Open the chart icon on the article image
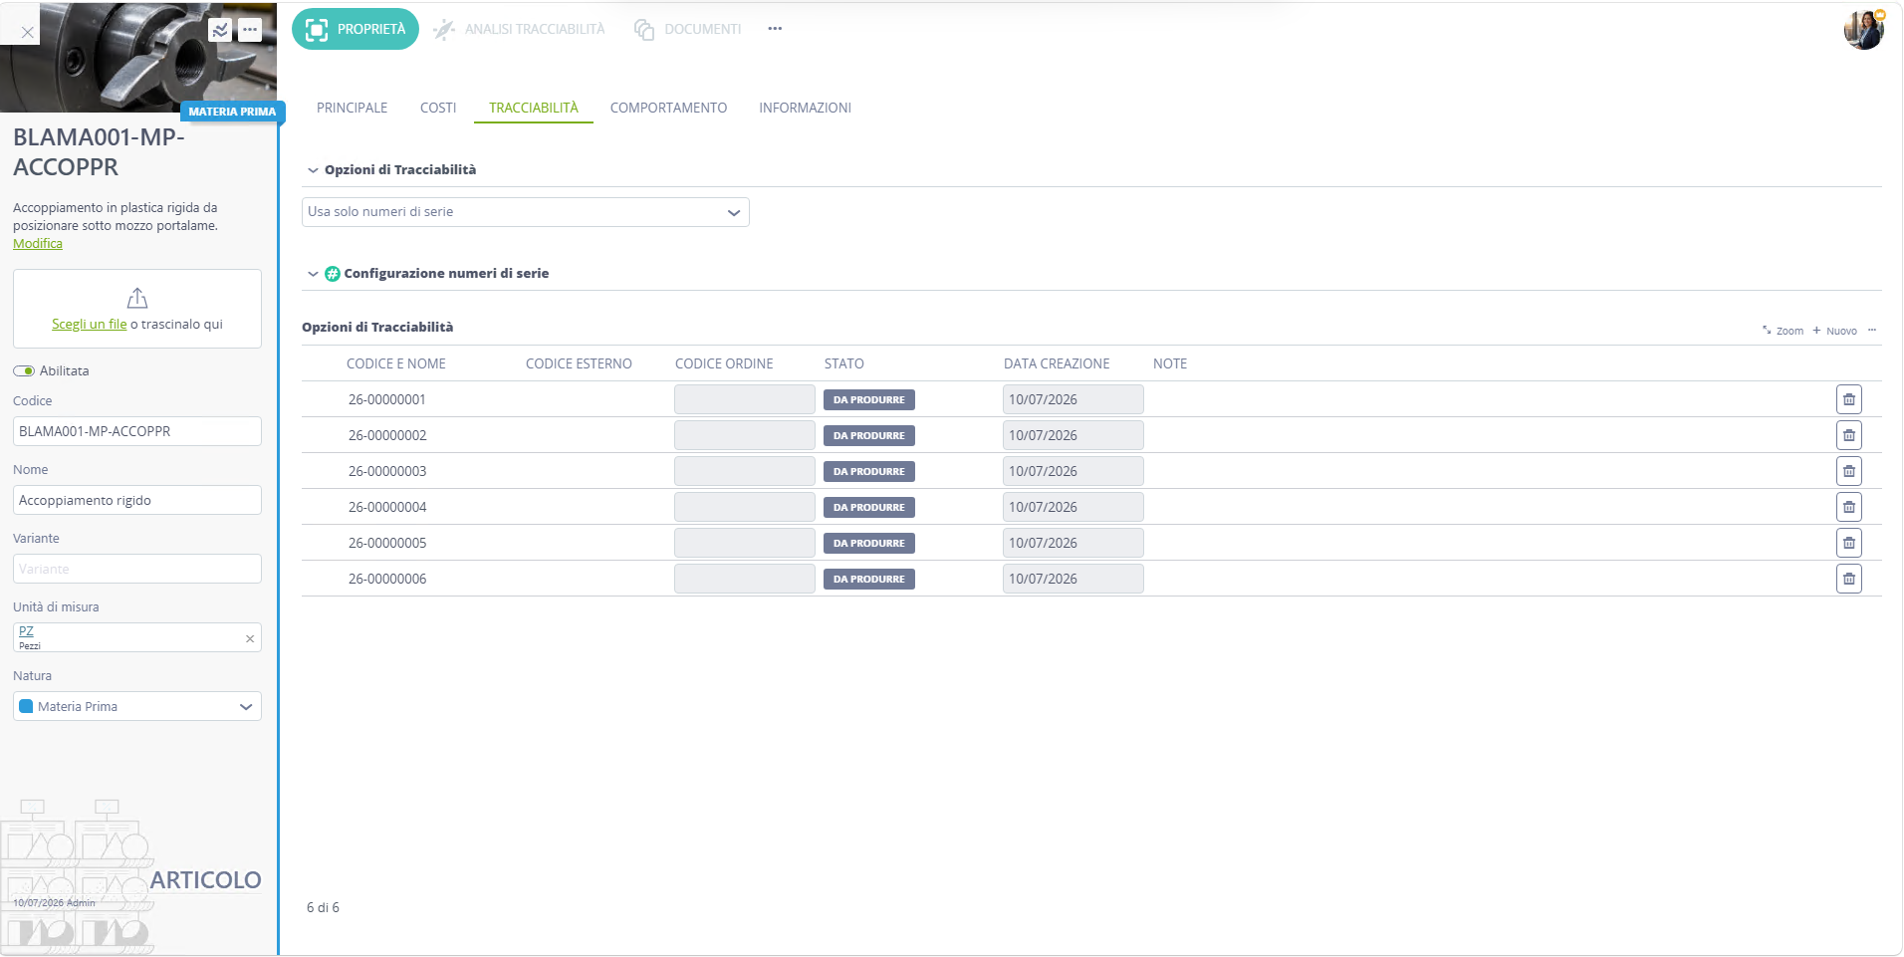 click(220, 30)
